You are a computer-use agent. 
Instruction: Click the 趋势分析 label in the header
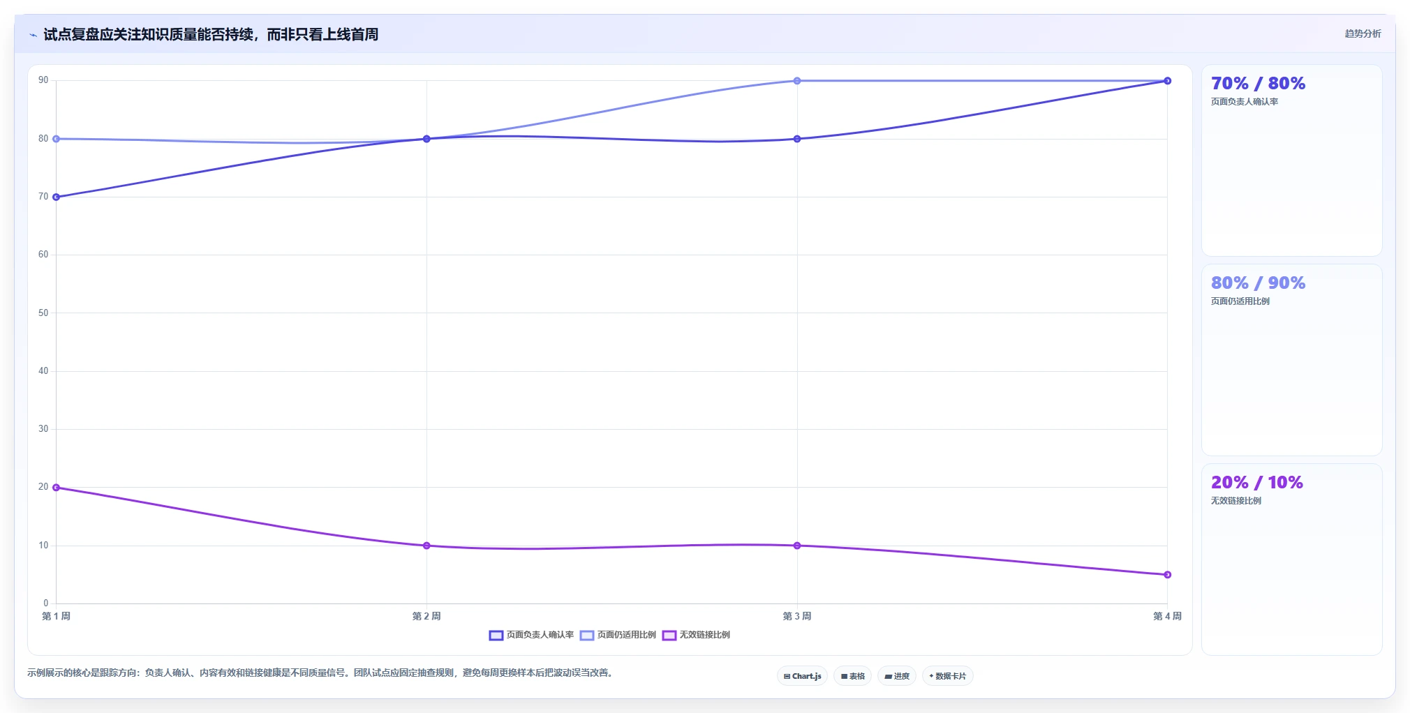(1363, 33)
